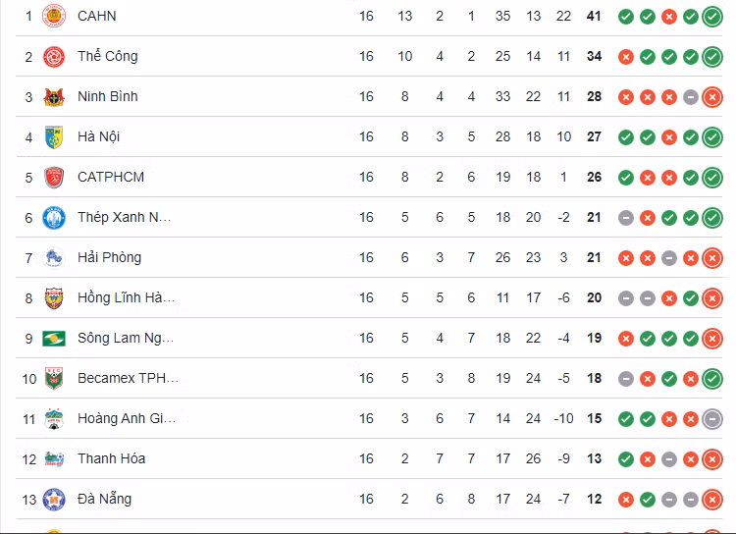Click the Ninh Bình club logo
736x534 pixels.
click(x=54, y=96)
